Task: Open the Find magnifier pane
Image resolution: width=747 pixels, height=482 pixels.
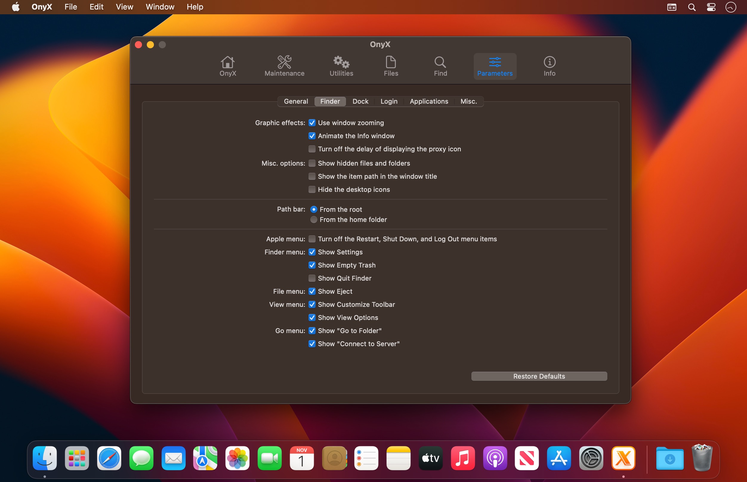Action: pos(440,62)
